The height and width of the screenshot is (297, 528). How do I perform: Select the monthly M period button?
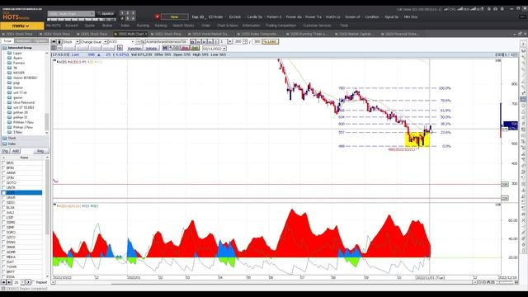point(204,42)
